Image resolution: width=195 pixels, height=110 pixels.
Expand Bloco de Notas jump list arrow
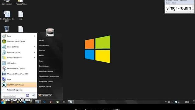pos(35,47)
